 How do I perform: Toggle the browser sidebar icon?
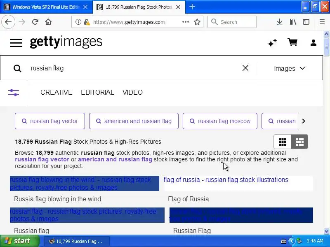click(x=306, y=22)
